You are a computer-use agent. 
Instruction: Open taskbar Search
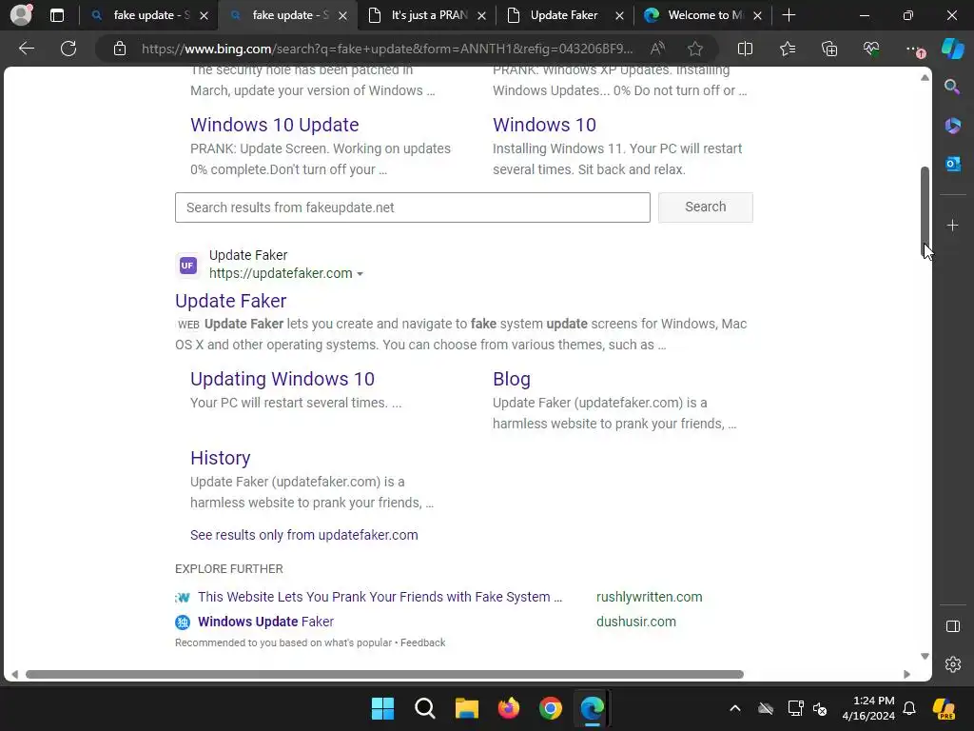click(x=425, y=708)
